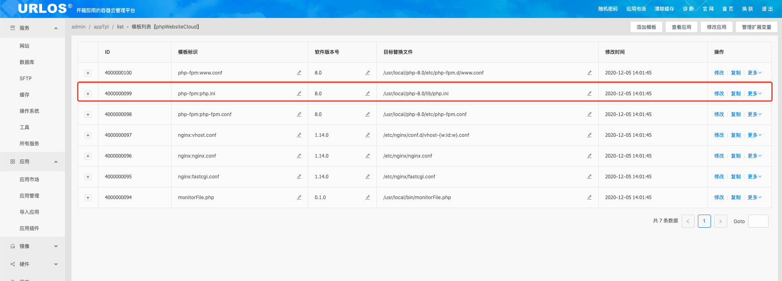Click 修改 link for php-fpm:php.ini row
The height and width of the screenshot is (281, 782).
point(719,94)
